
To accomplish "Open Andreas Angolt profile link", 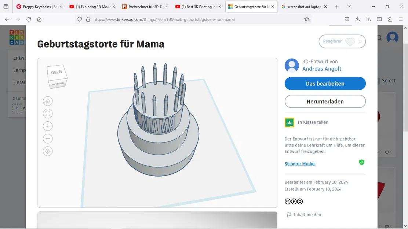I will 322,69.
